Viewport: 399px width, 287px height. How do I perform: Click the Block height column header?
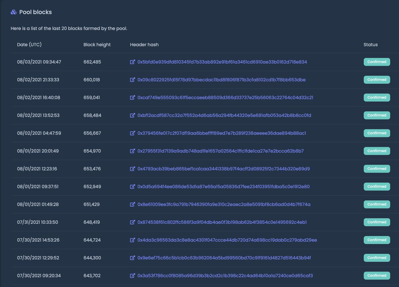97,45
